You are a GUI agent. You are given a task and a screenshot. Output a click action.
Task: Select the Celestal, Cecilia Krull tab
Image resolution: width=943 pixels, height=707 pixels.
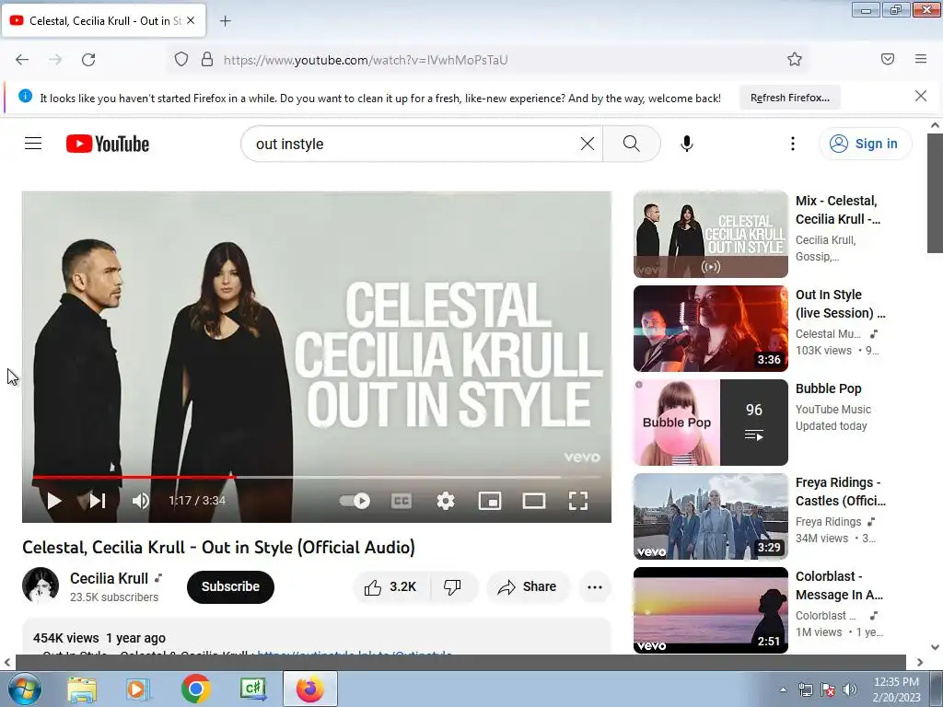tap(104, 20)
